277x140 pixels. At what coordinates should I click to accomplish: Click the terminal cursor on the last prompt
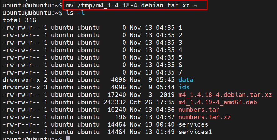click(68, 138)
